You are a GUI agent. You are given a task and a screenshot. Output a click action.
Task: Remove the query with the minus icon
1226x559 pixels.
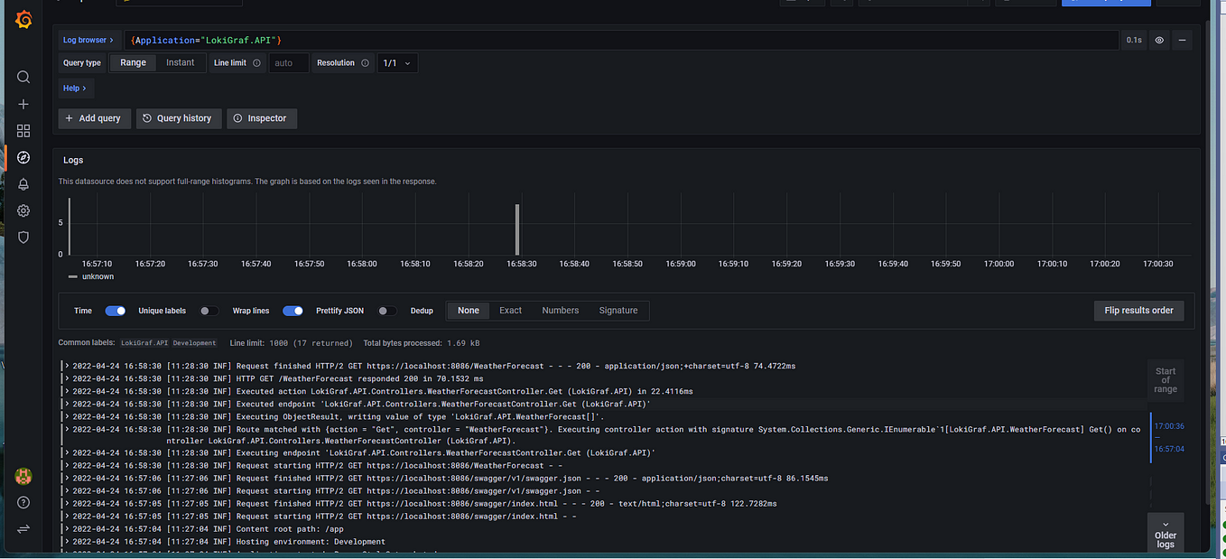(x=1182, y=40)
